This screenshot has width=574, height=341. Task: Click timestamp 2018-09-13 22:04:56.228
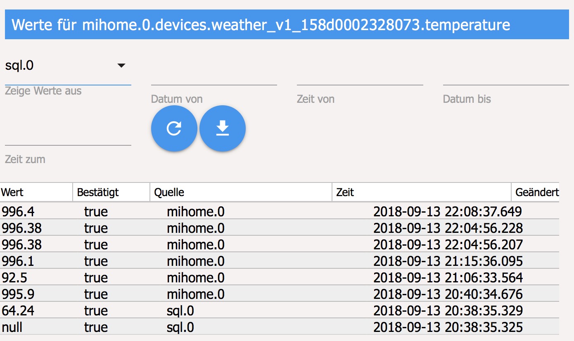coord(448,228)
